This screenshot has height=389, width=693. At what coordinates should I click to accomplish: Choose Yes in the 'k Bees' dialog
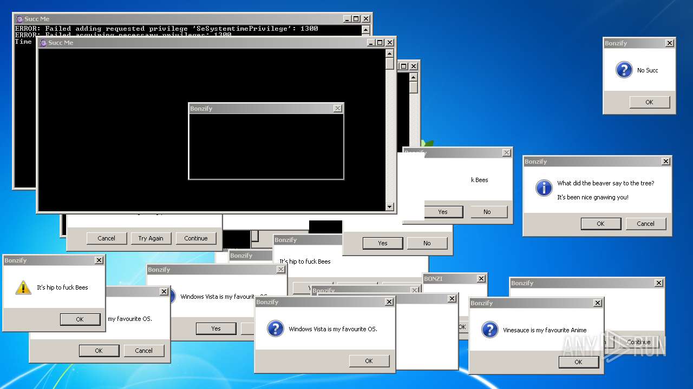point(443,212)
